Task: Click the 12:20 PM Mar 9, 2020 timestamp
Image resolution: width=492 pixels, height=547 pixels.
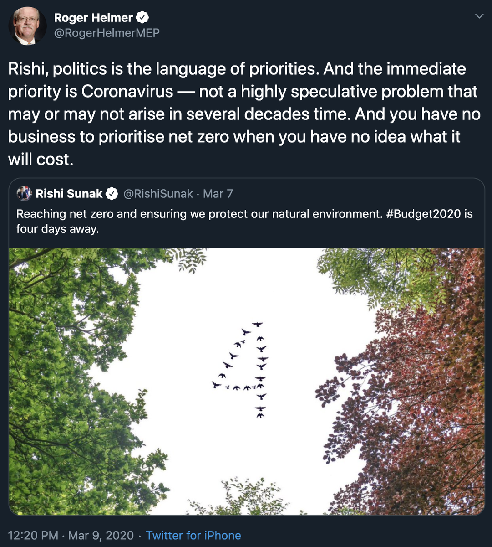Action: click(71, 535)
